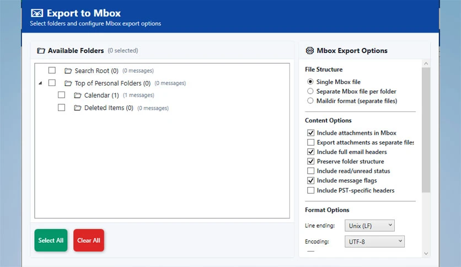The width and height of the screenshot is (461, 267).
Task: Uncheck Include full email headers
Action: point(311,152)
